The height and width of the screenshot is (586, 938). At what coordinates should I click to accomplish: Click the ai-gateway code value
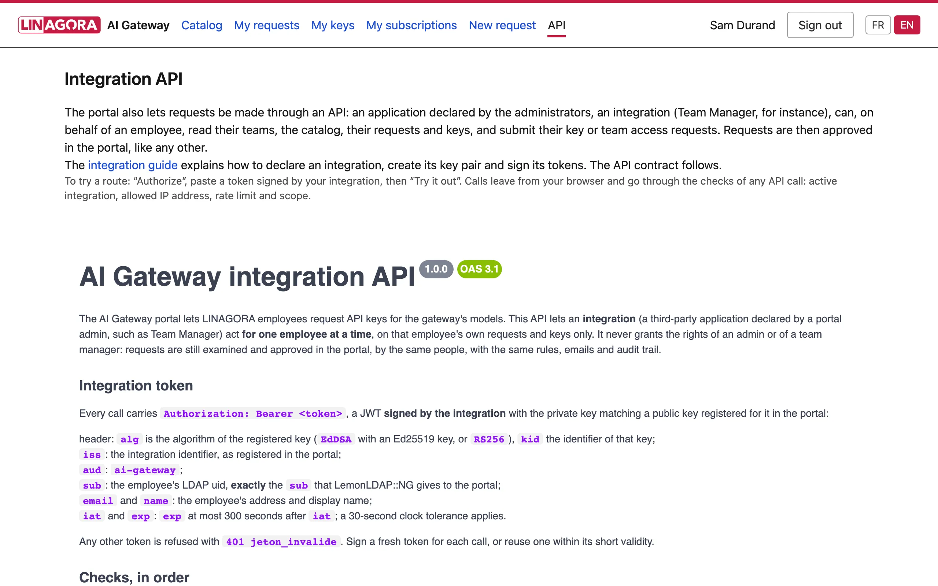coord(145,470)
